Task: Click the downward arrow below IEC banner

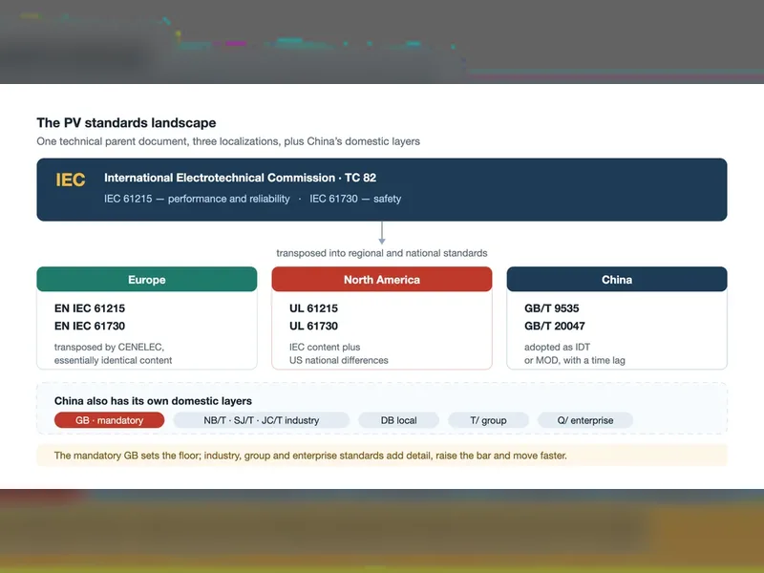Action: 382,233
